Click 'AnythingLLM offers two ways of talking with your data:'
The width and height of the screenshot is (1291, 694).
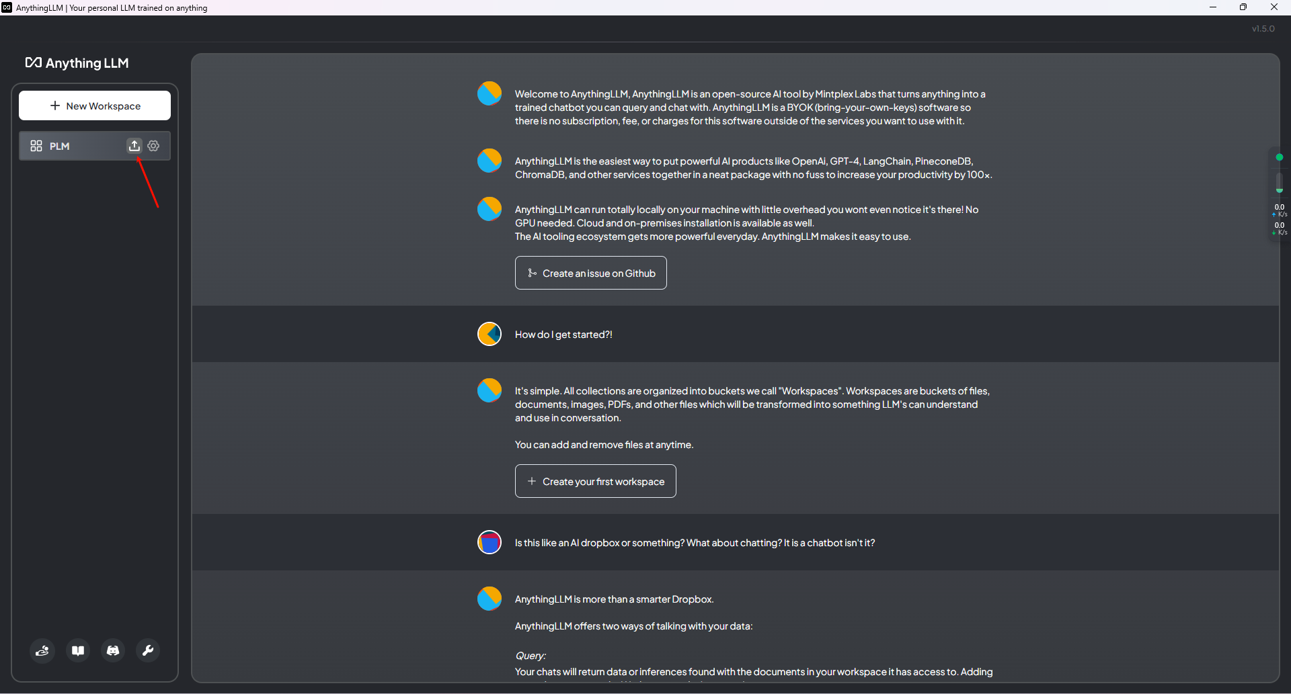point(633,626)
